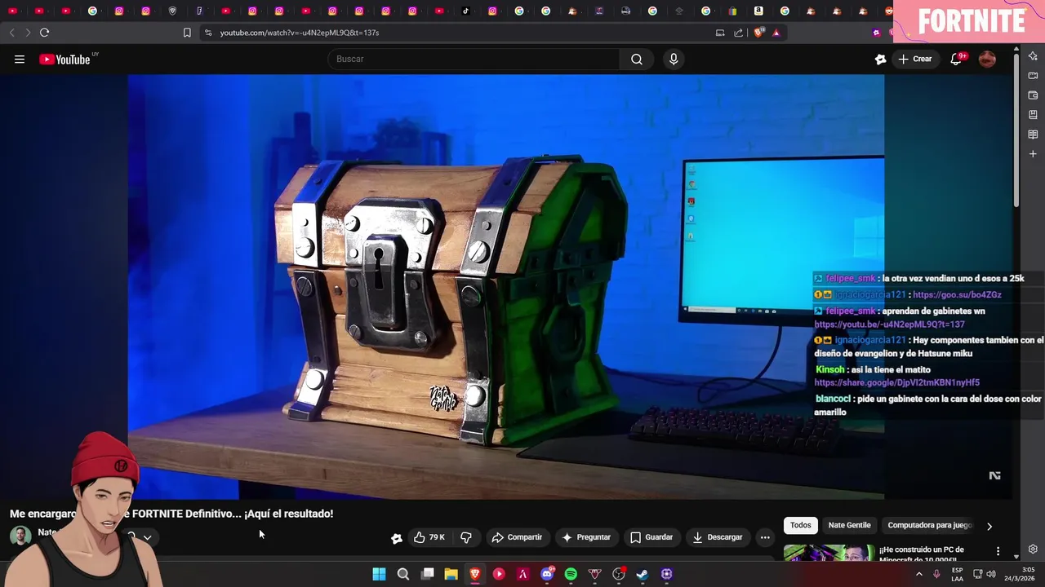Click the youtube.com address bar URL

click(x=300, y=33)
